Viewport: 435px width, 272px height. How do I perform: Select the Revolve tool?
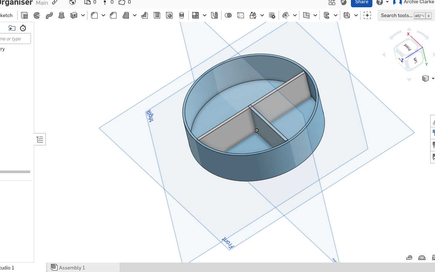[37, 15]
